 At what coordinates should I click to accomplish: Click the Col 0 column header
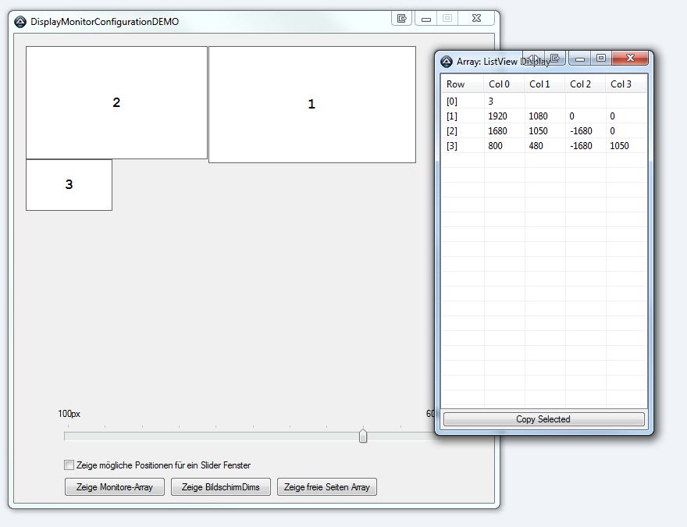[499, 84]
